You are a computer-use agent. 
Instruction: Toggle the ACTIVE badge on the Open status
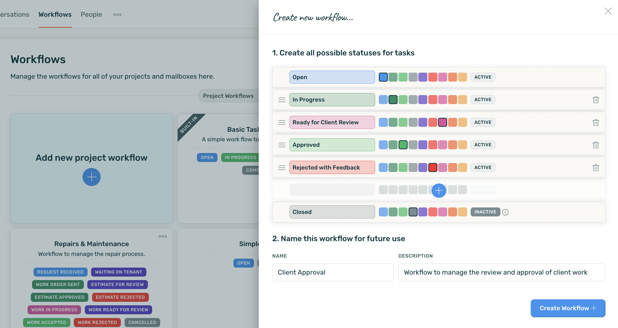pyautogui.click(x=483, y=77)
